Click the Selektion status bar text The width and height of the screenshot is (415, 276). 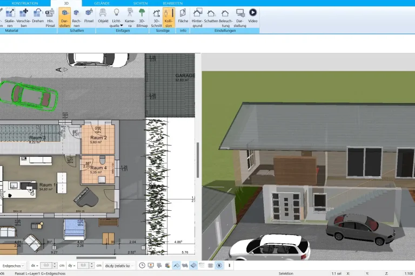coord(286,273)
